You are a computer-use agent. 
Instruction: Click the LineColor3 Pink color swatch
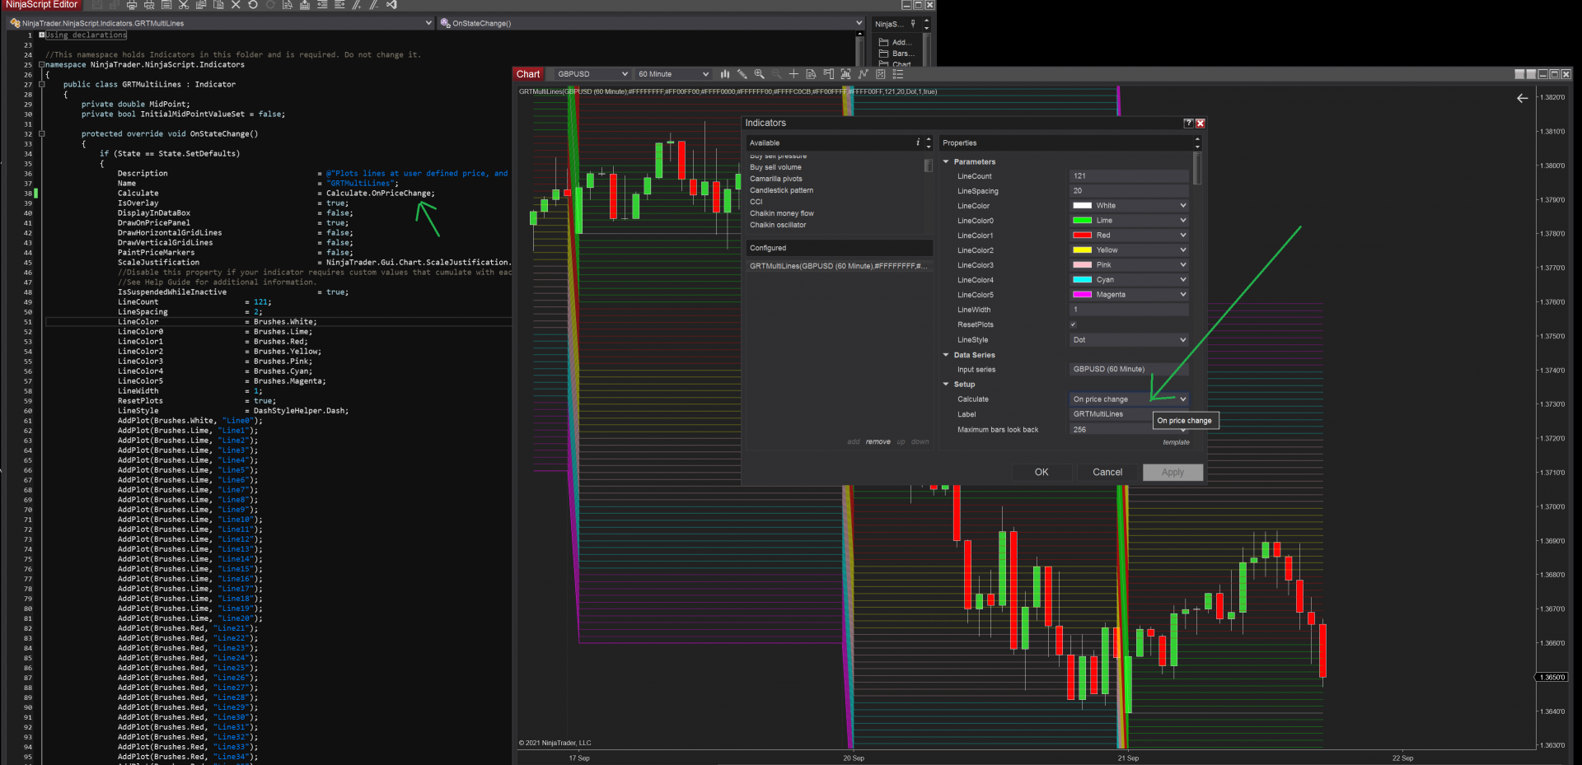(x=1082, y=265)
